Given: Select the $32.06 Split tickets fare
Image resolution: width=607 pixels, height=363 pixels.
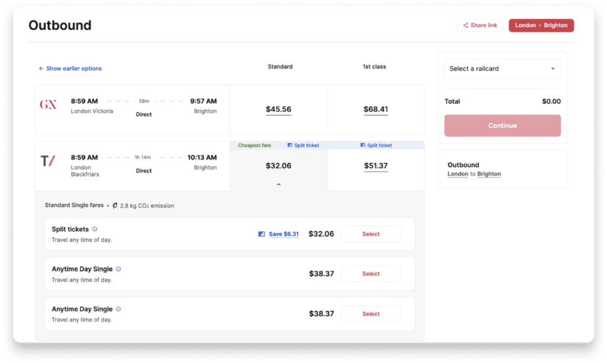Looking at the screenshot, I should [x=370, y=234].
